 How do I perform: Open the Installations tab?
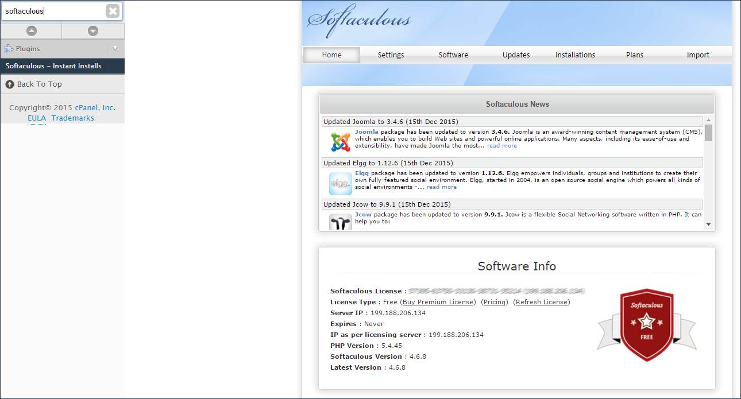[575, 55]
